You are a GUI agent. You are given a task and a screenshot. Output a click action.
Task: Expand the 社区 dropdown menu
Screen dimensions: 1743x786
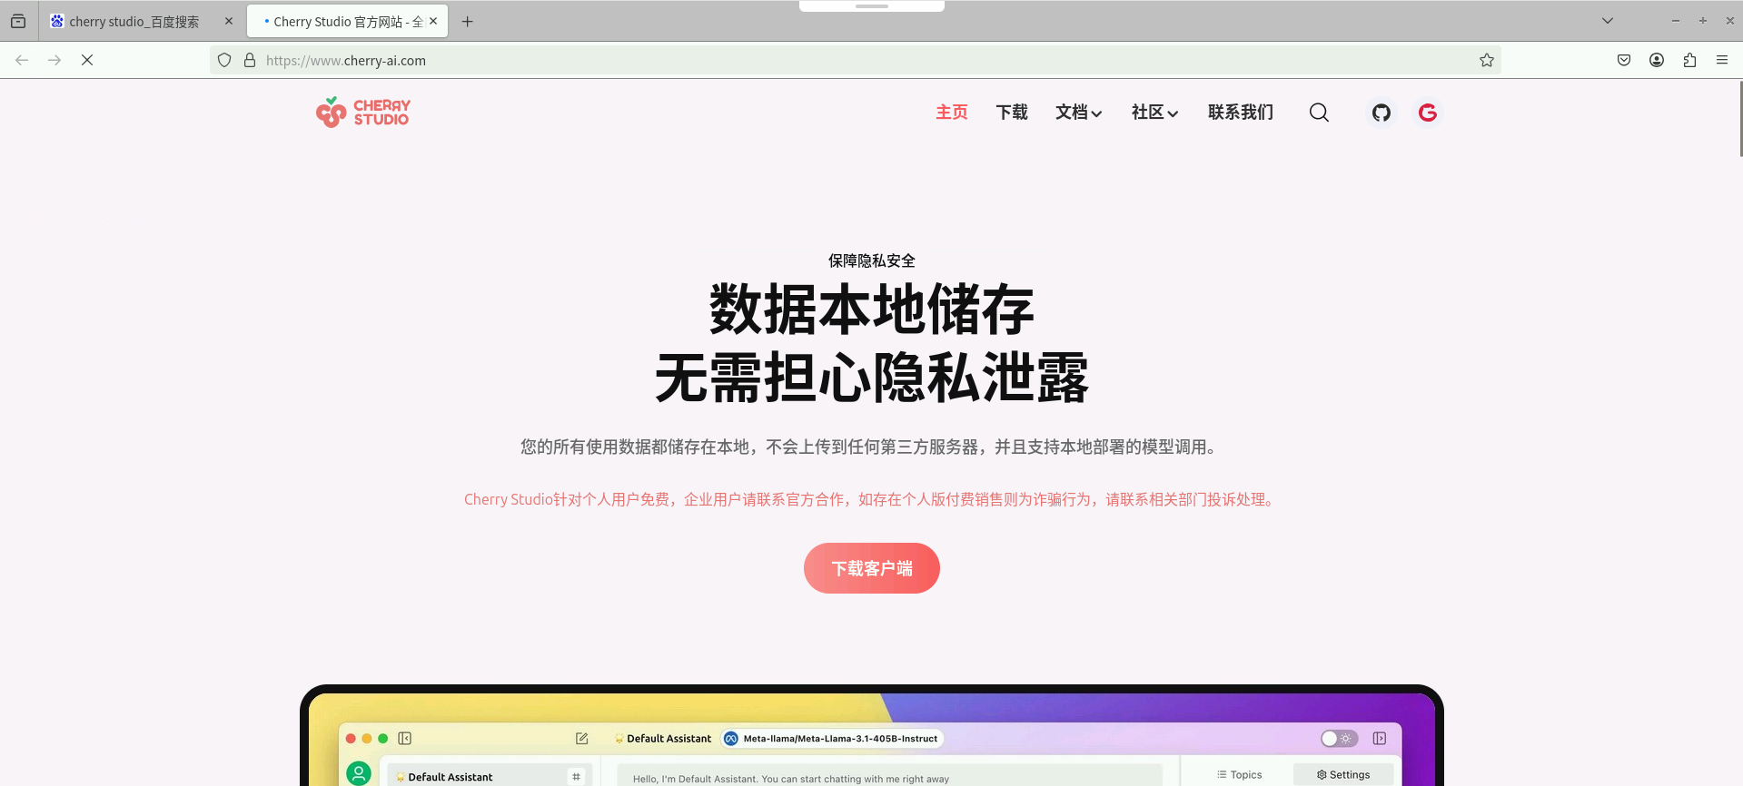(x=1155, y=113)
